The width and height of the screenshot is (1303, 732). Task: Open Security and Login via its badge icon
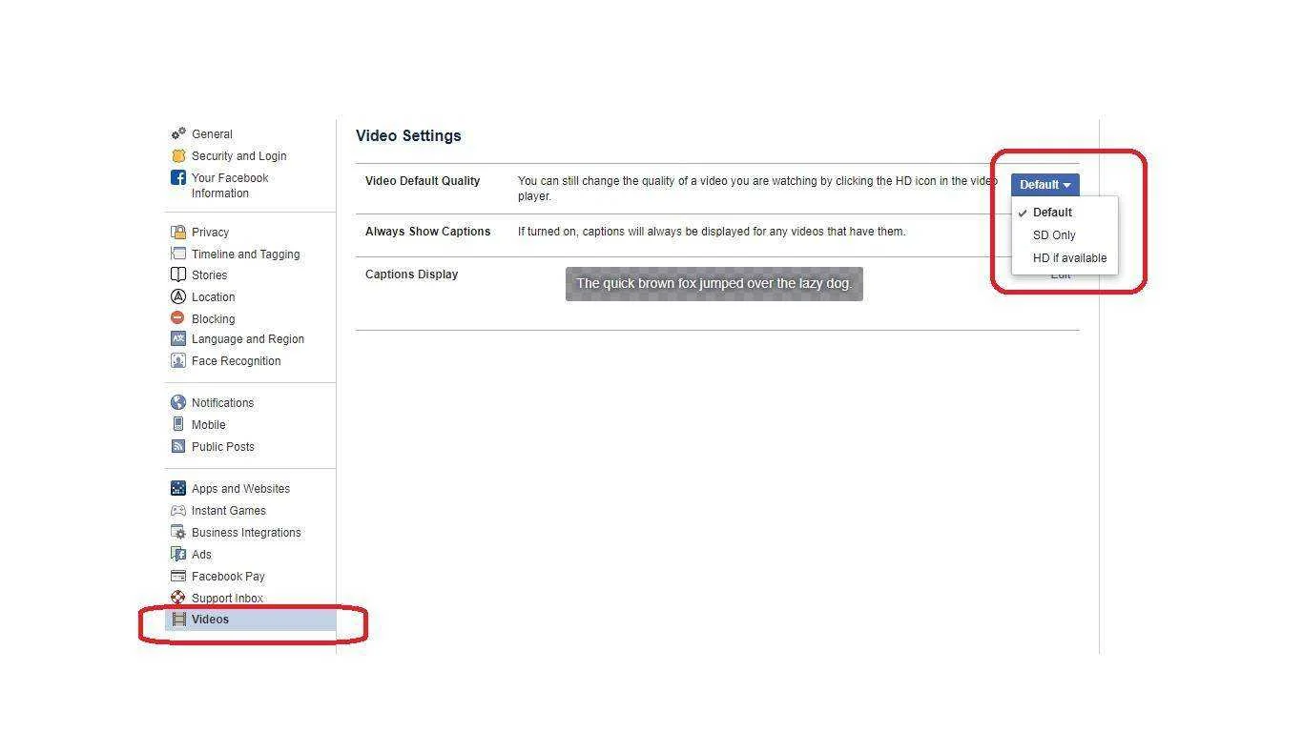(x=178, y=155)
